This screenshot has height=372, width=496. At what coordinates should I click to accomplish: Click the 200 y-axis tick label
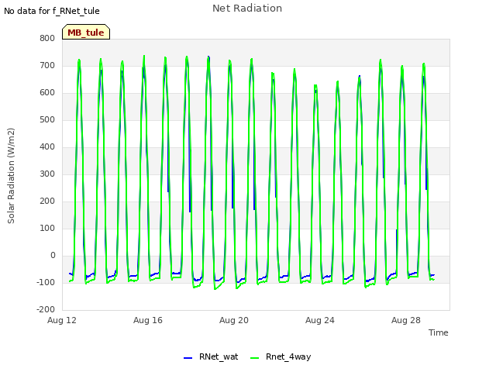coord(47,201)
